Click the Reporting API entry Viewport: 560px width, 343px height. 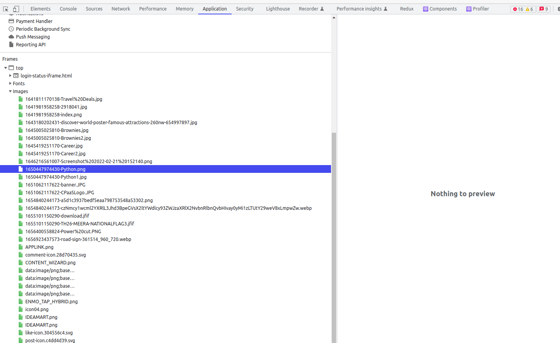coord(30,44)
